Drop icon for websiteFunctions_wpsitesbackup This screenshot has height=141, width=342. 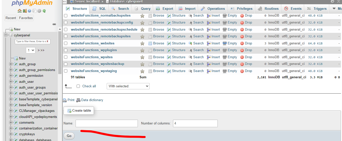point(242,64)
